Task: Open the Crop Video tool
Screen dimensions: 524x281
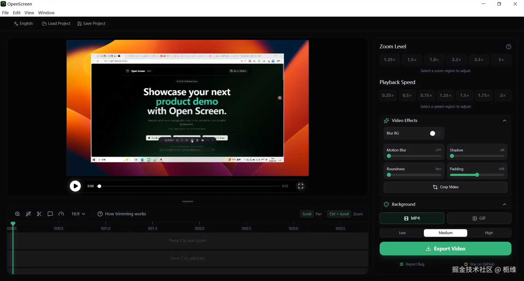Action: 445,187
